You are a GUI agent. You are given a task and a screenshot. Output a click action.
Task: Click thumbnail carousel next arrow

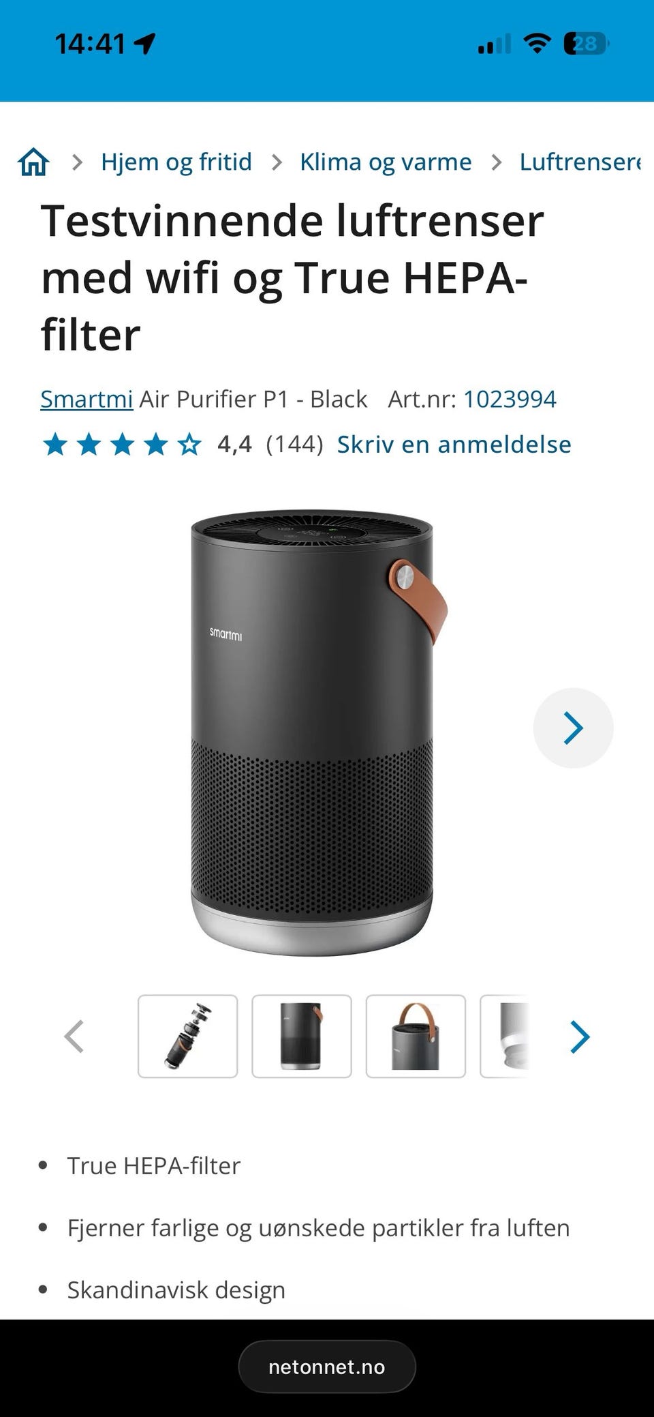580,1036
